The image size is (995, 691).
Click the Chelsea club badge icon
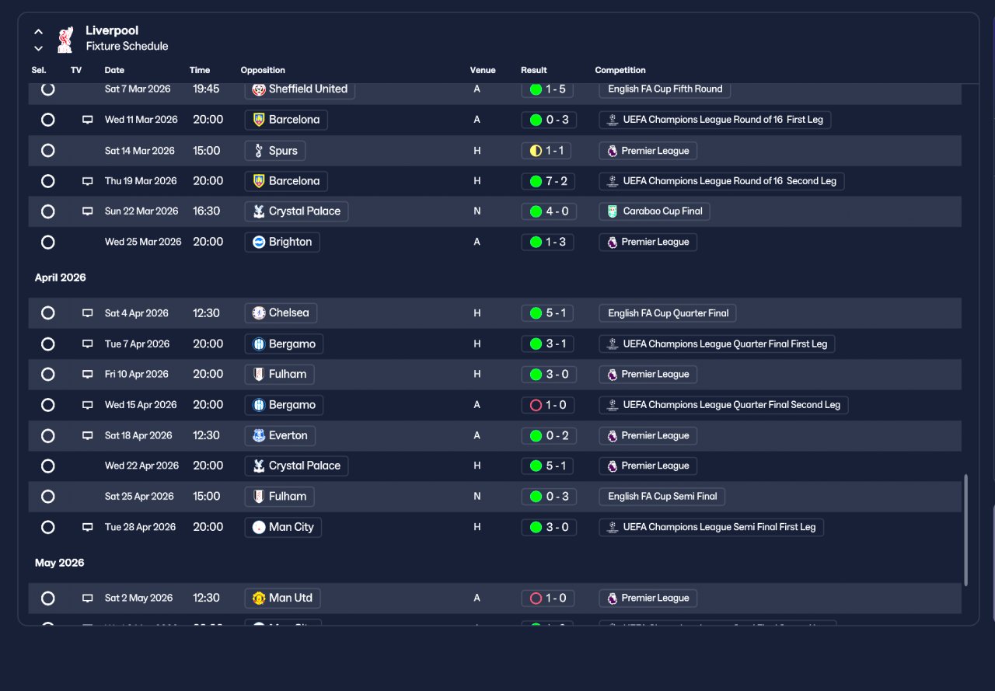click(260, 313)
